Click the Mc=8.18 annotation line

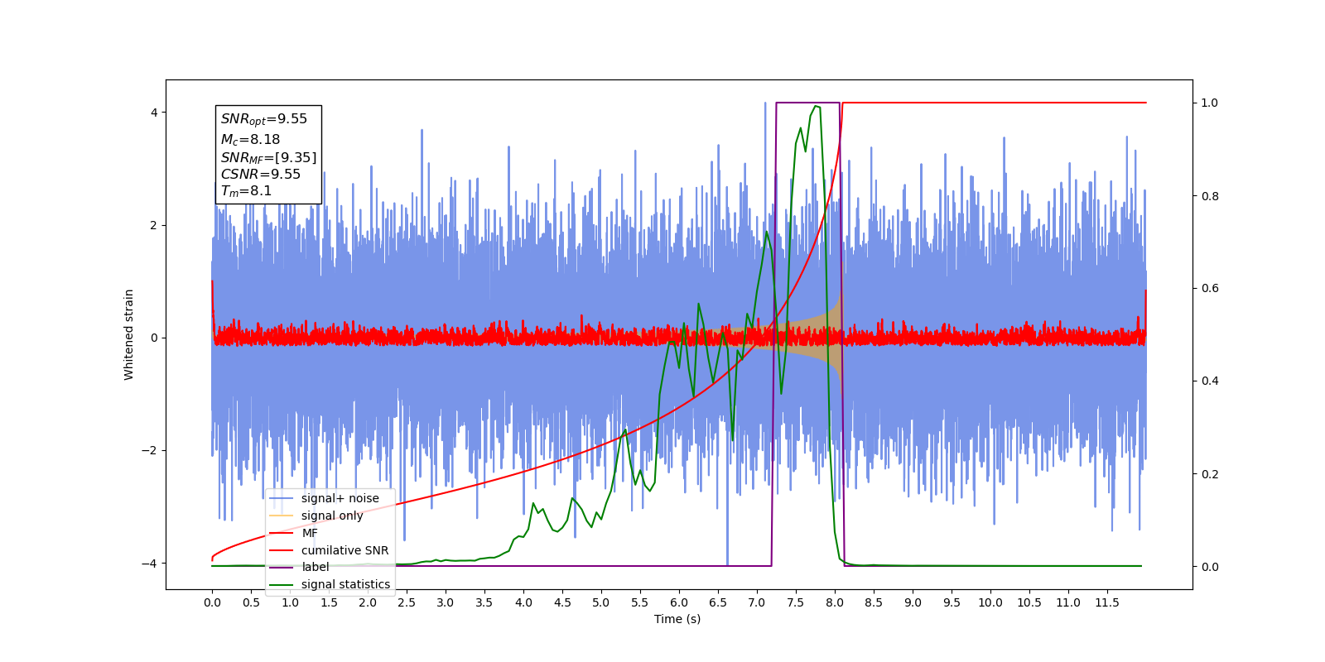point(250,140)
